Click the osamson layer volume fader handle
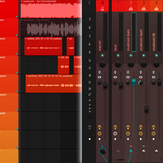Image resolution: width=163 pixels, height=163 pixels. click(x=147, y=109)
